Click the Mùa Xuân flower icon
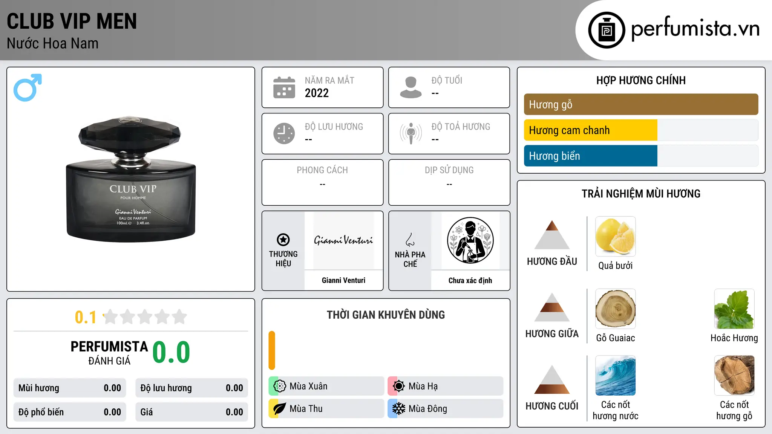 coord(280,386)
